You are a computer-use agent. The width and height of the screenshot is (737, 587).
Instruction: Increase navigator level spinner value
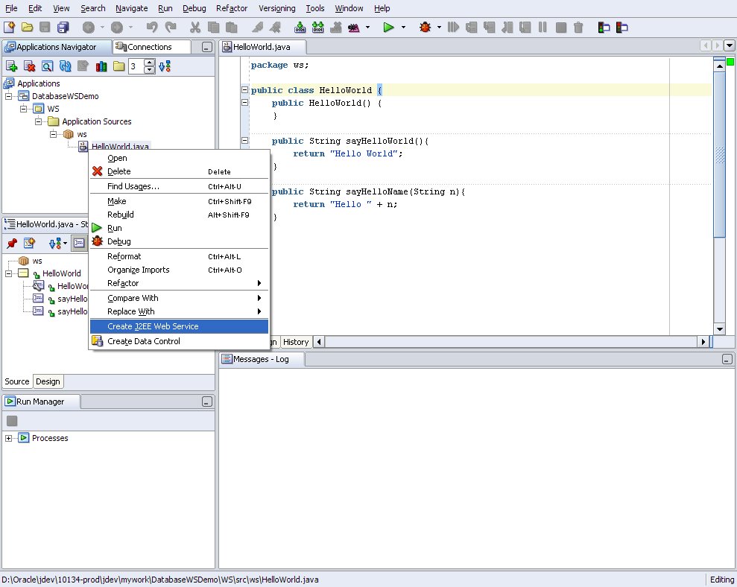150,63
